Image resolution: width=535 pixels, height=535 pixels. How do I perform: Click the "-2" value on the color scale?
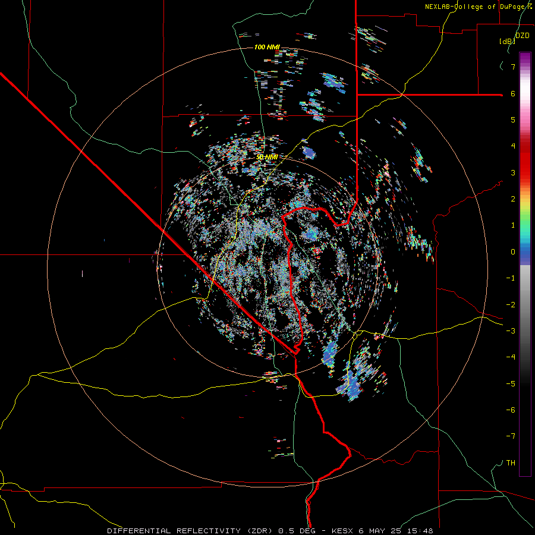(x=511, y=305)
